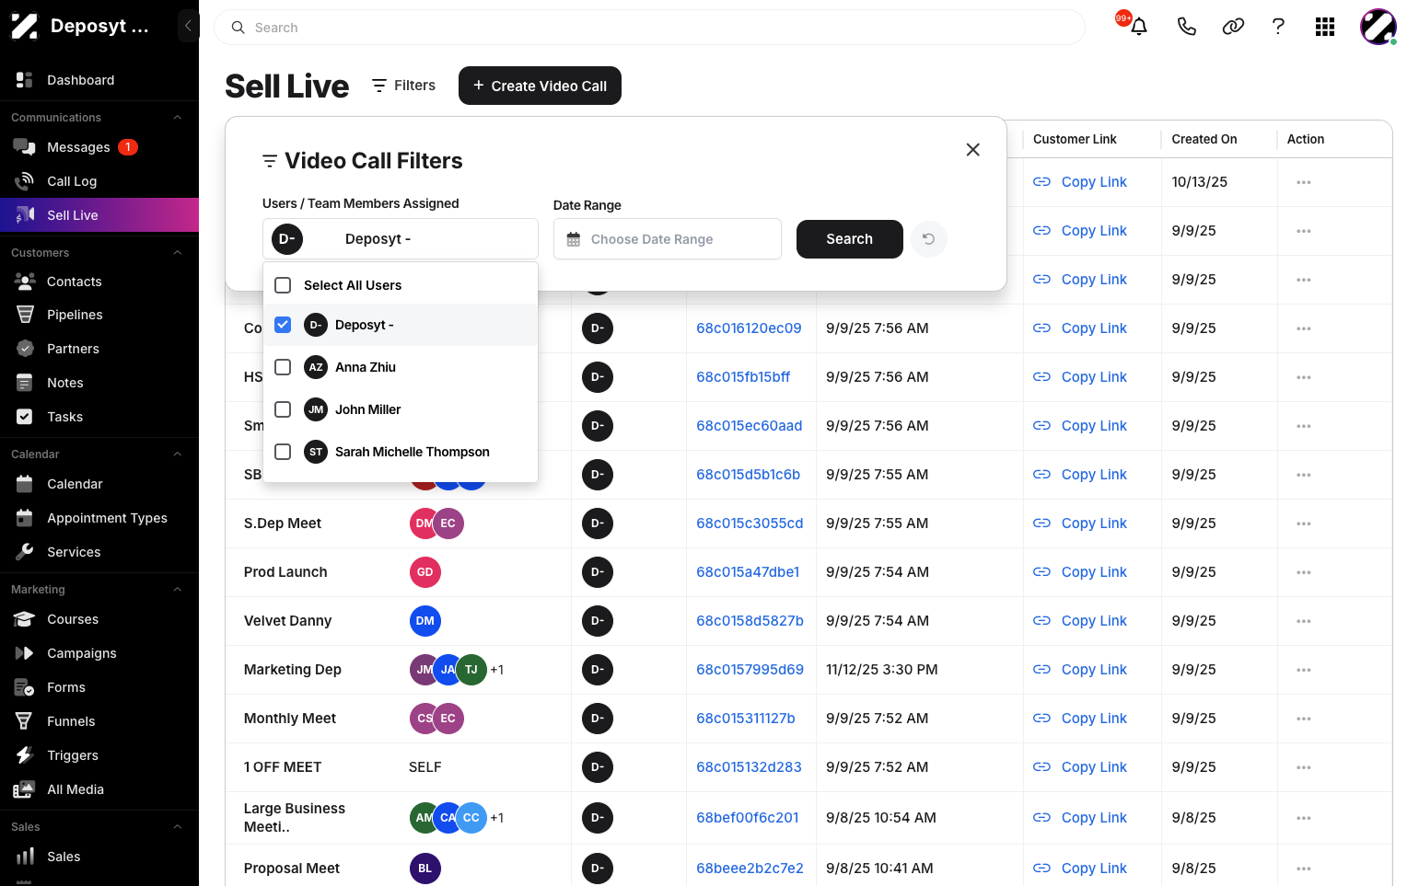Collapse the Customers section
1419x886 pixels.
coord(178,253)
